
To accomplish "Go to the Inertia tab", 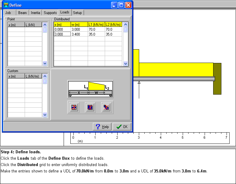I will (x=35, y=13).
